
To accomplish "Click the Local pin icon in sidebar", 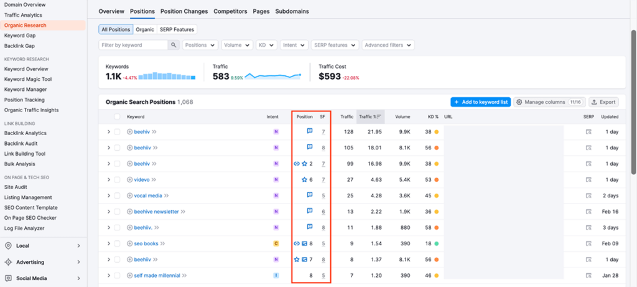I will pyautogui.click(x=8, y=245).
